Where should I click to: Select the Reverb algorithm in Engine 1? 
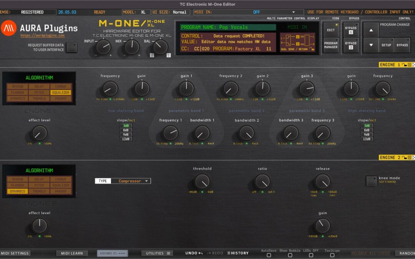pos(17,86)
